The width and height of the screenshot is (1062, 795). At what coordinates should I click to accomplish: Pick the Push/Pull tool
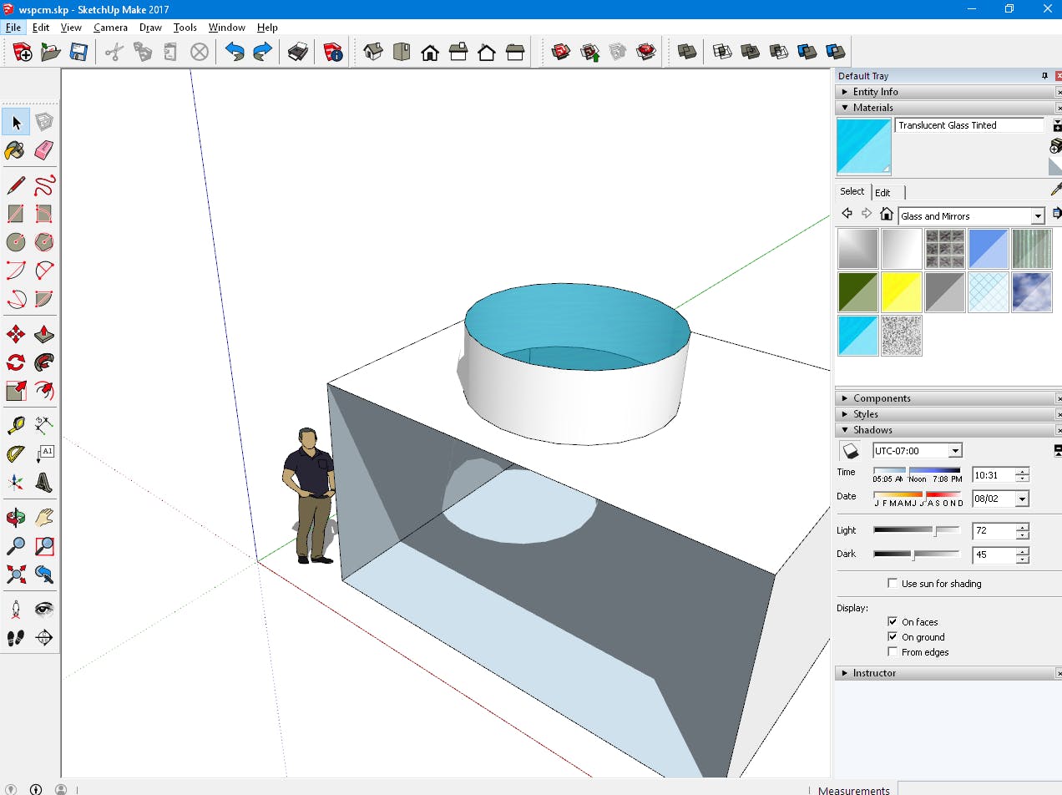(44, 335)
